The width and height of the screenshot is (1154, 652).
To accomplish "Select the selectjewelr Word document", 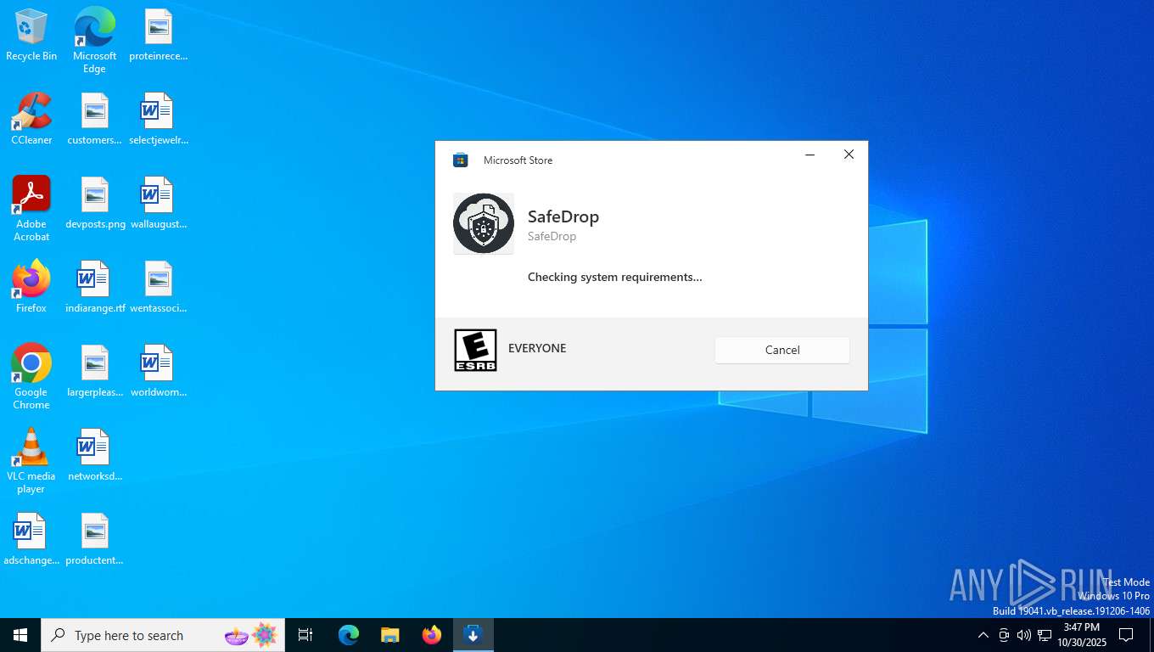I will [x=158, y=119].
